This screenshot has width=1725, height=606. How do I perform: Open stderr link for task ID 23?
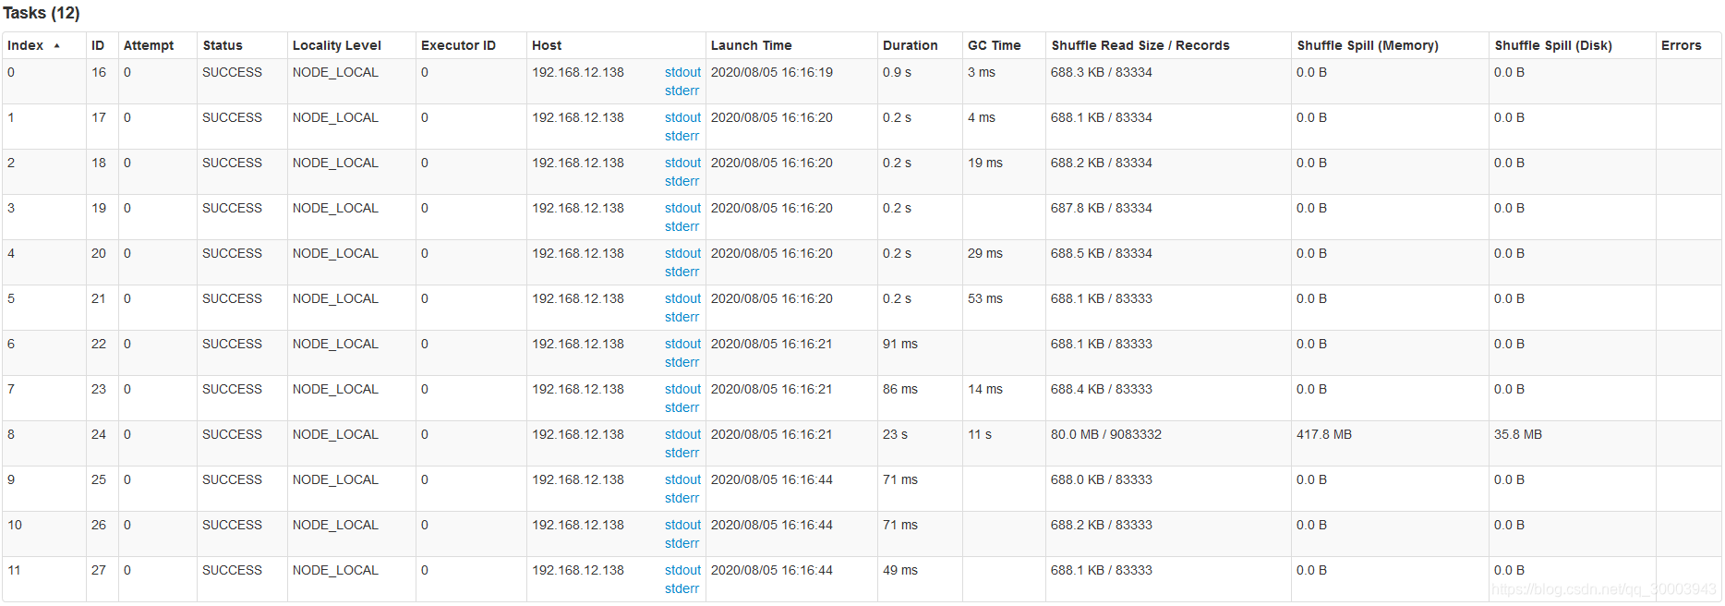click(x=682, y=407)
